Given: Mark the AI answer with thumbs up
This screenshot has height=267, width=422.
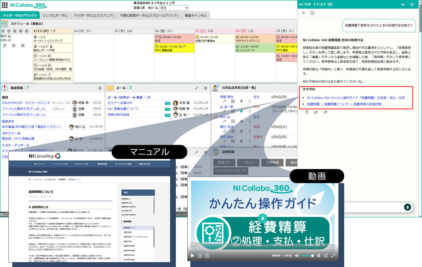Looking at the screenshot, I should (x=316, y=112).
